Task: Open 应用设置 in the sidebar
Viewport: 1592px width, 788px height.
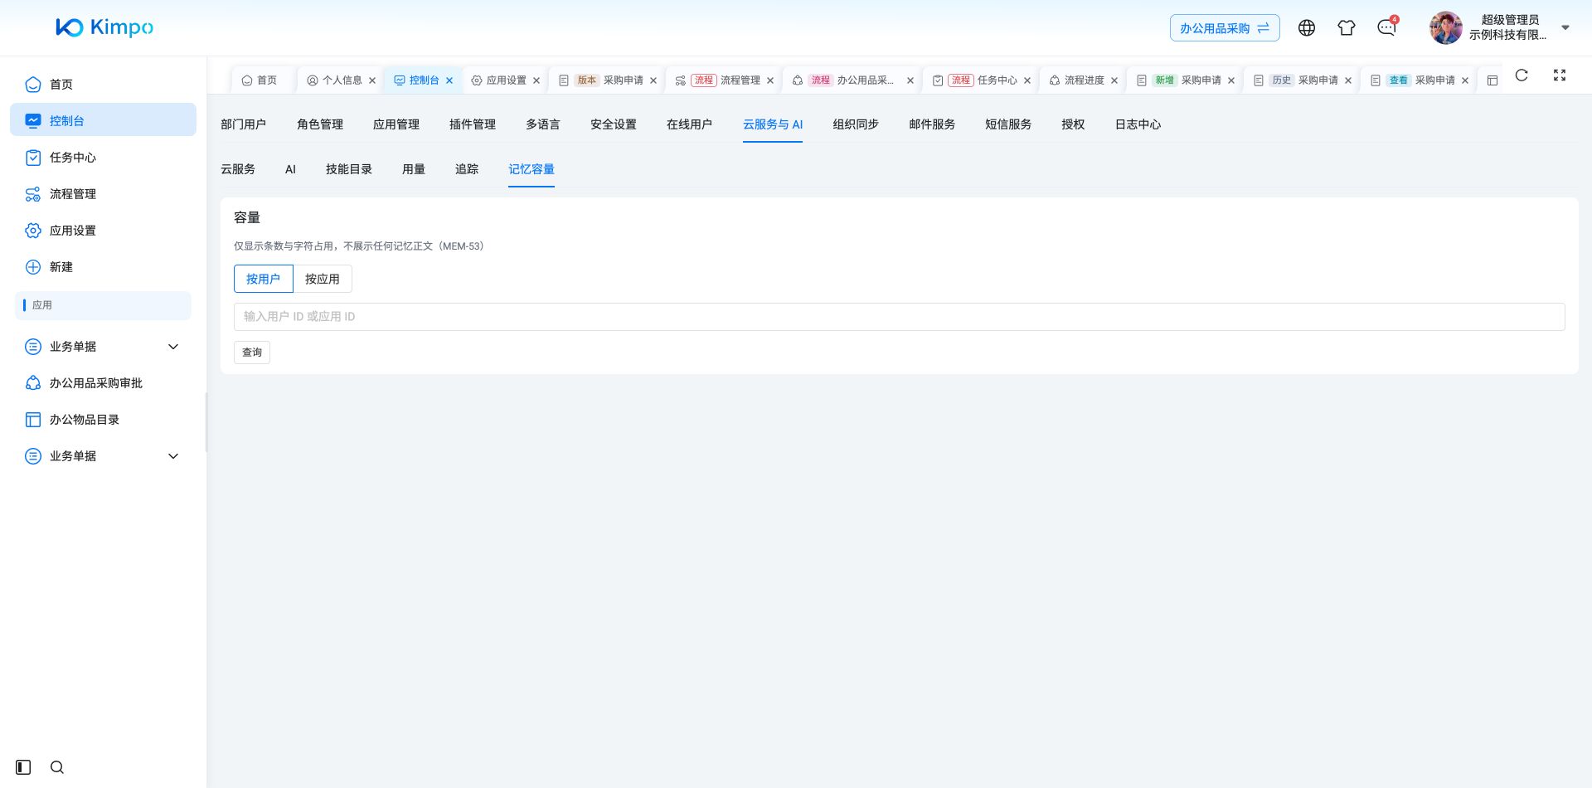Action: (x=104, y=231)
